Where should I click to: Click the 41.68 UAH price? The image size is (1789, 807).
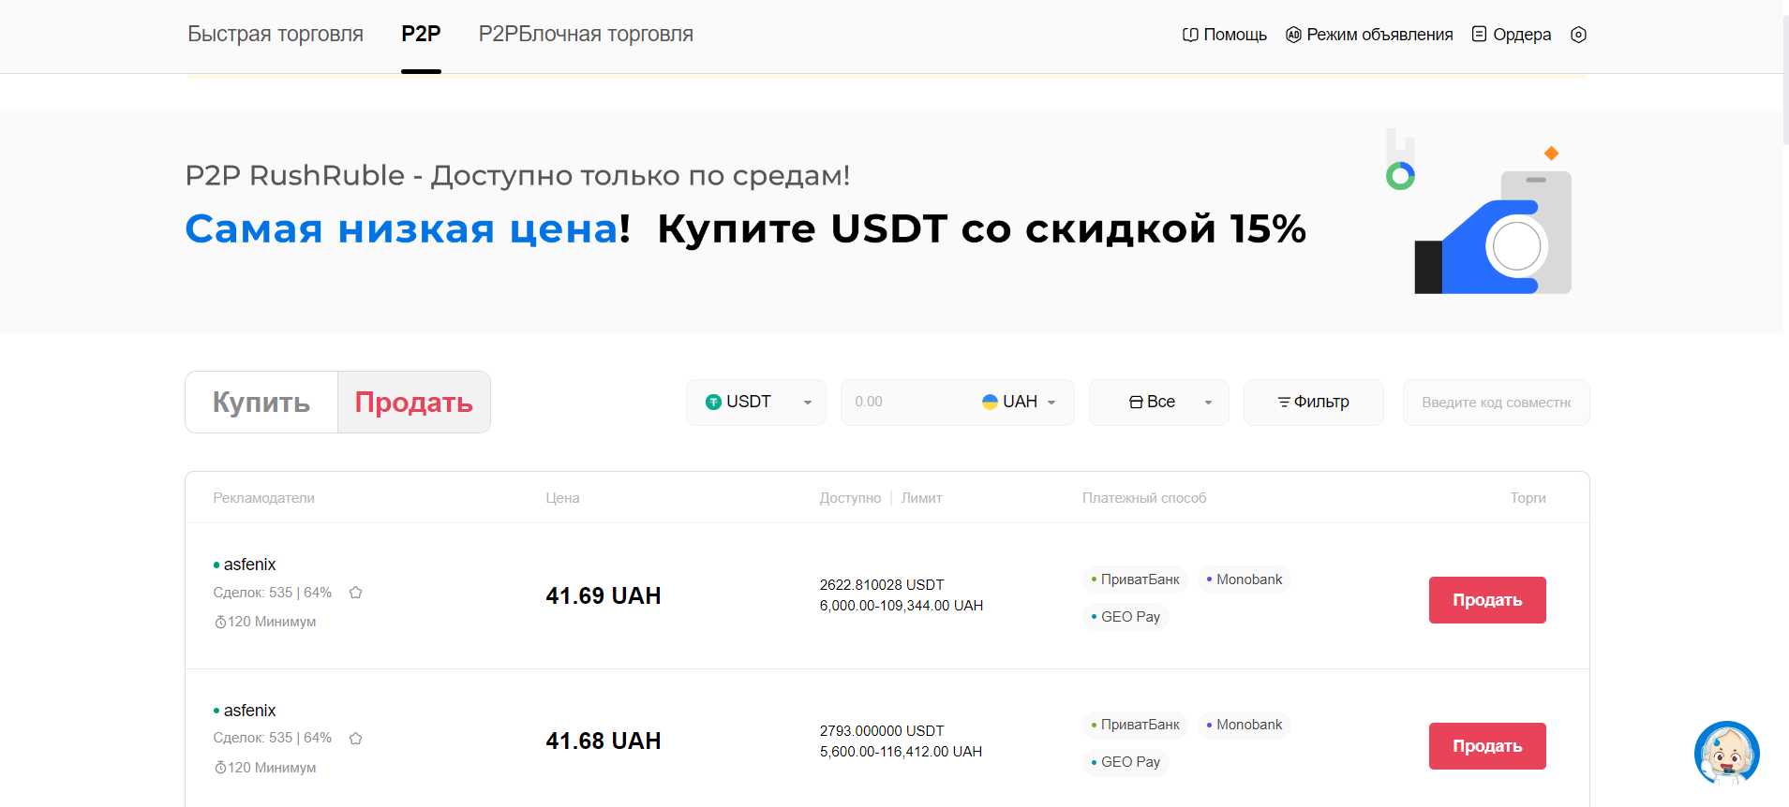tap(604, 741)
